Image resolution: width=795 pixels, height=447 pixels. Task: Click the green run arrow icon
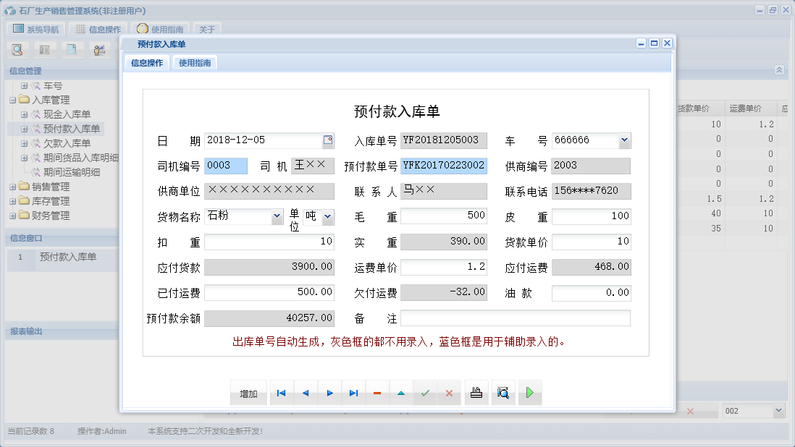coord(529,393)
